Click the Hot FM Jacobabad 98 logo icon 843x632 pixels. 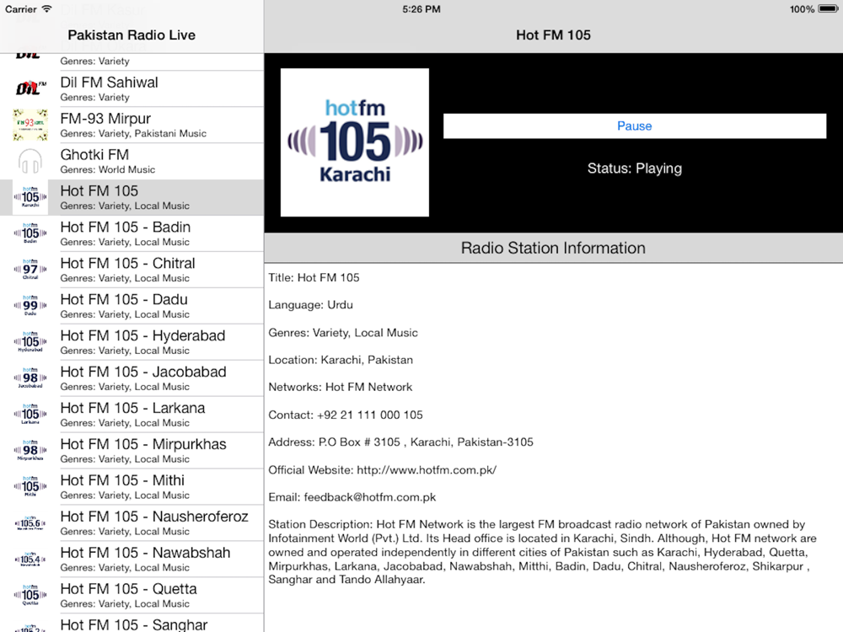coord(30,378)
